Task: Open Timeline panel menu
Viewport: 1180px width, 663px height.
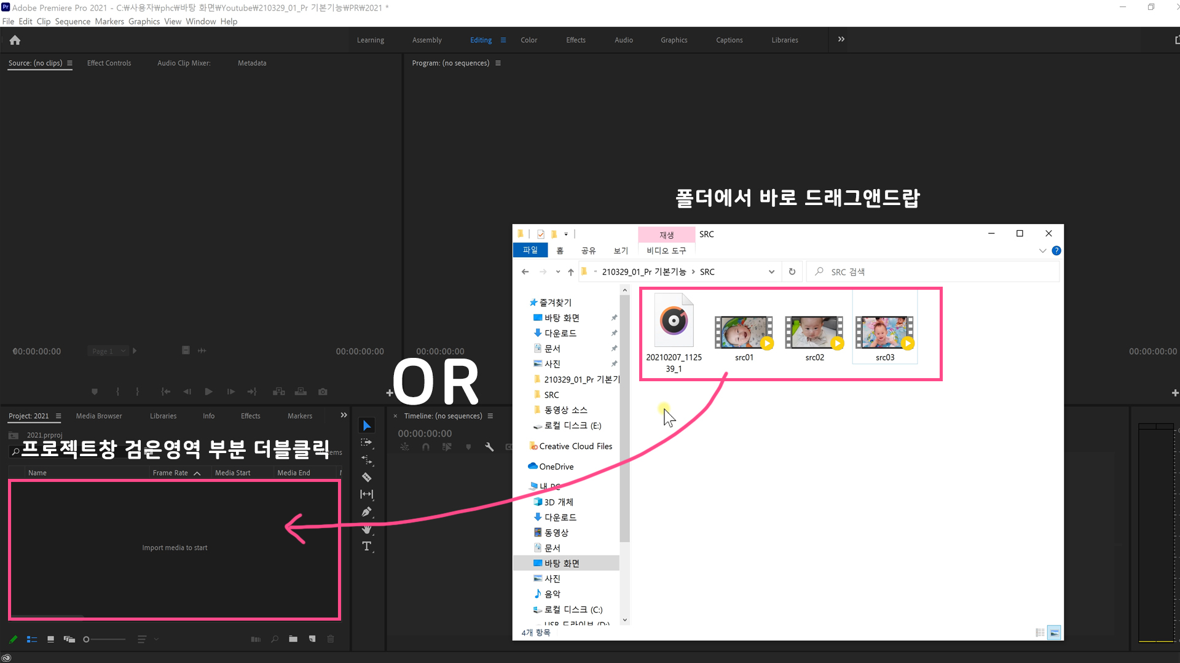Action: coord(490,416)
